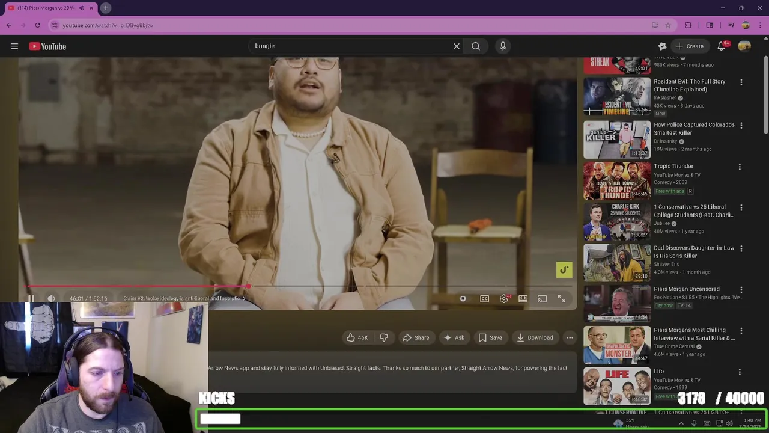Open YouTube notifications bell
This screenshot has height=433, width=769.
(722, 46)
